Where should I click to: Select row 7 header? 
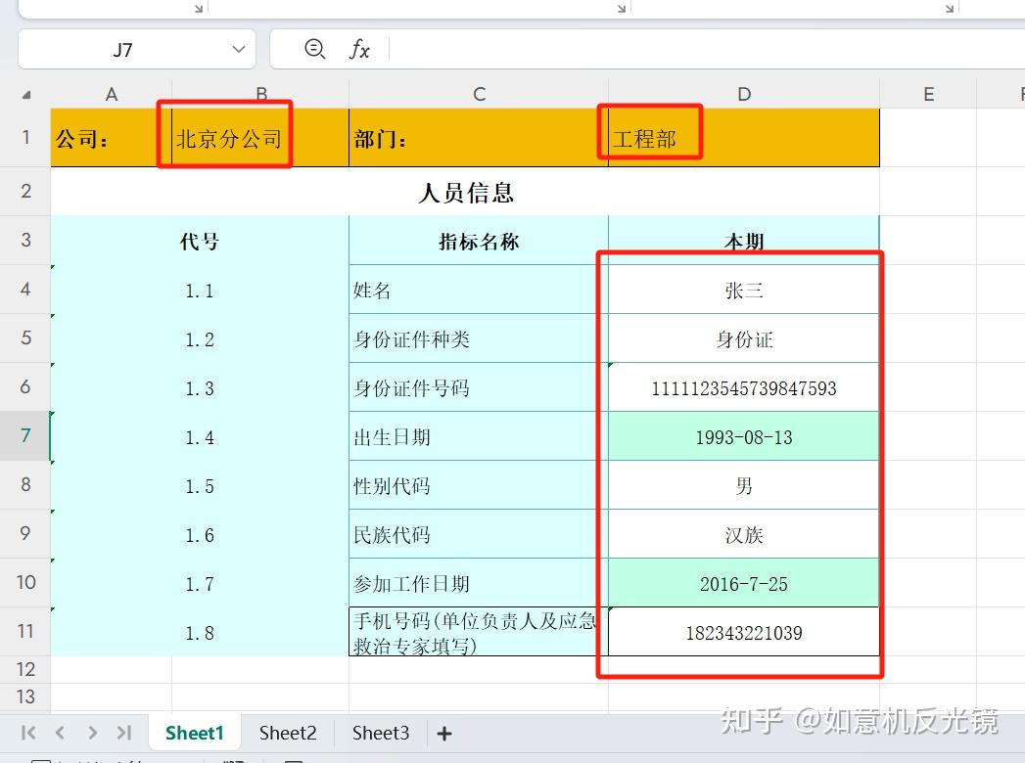[25, 435]
